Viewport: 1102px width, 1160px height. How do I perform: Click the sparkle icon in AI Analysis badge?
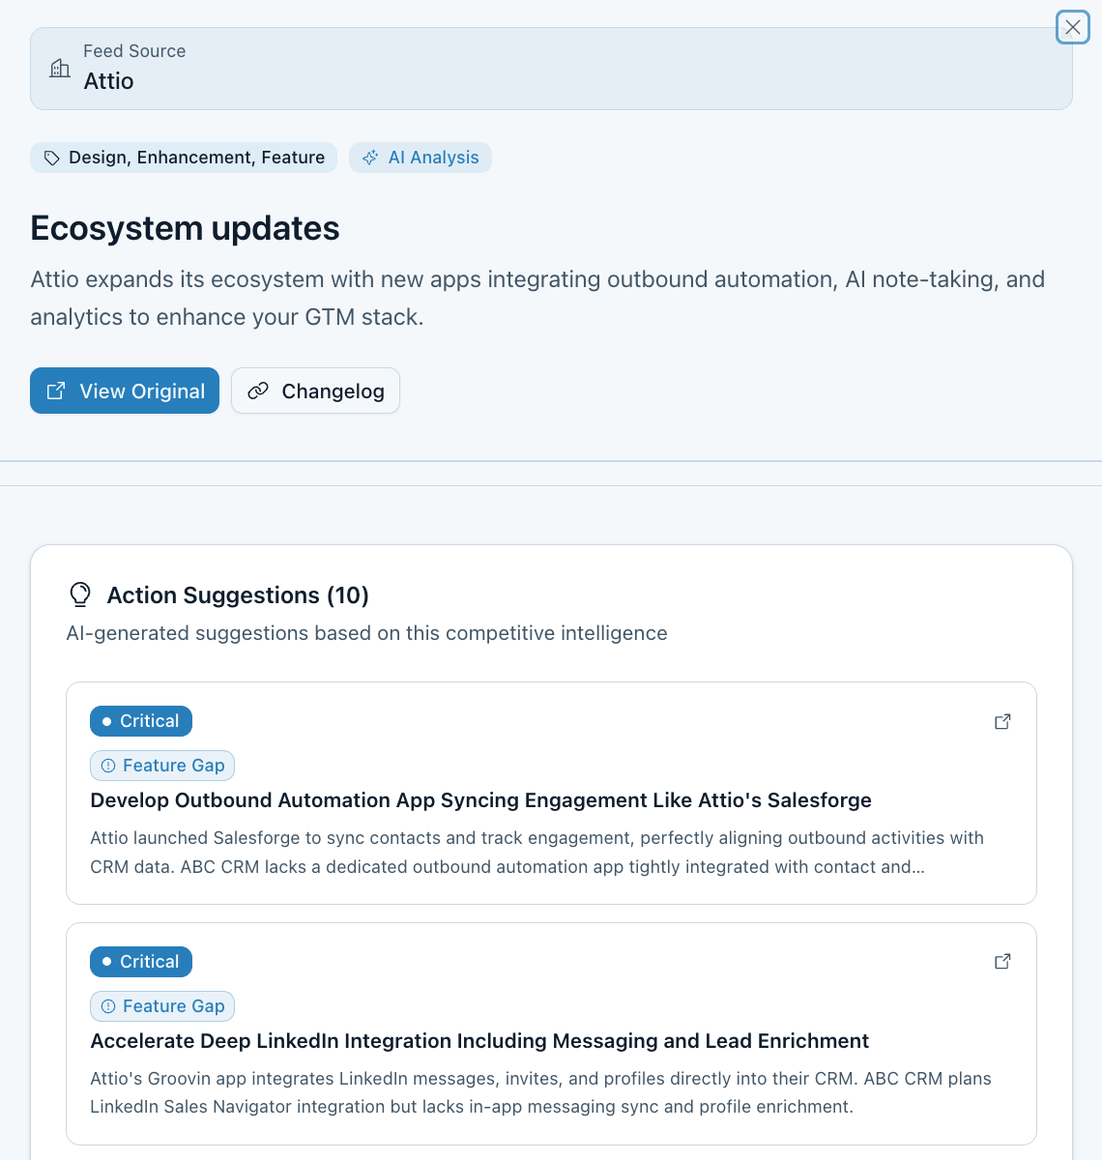[370, 158]
